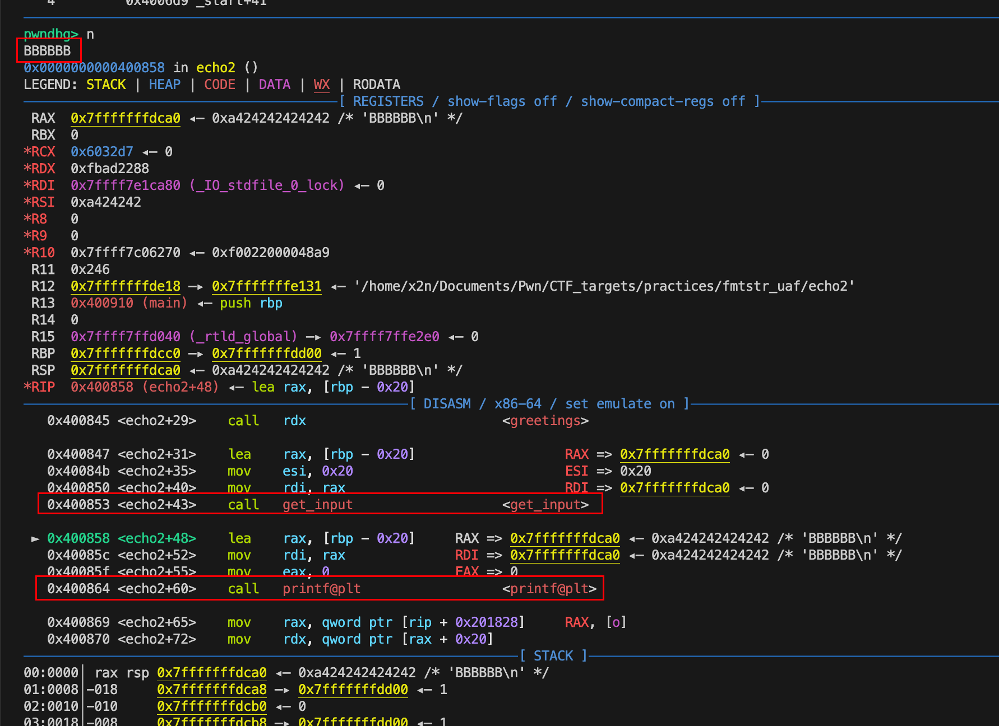
Task: Click the red CODE legend label
Action: (x=219, y=85)
